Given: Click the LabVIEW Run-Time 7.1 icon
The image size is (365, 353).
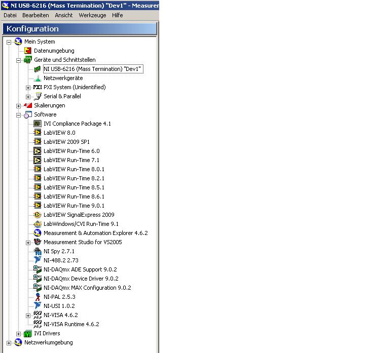Looking at the screenshot, I should click(37, 160).
